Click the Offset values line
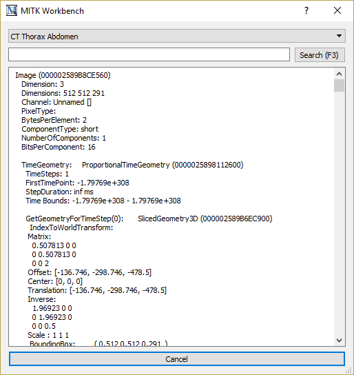The image size is (354, 375). pyautogui.click(x=90, y=272)
